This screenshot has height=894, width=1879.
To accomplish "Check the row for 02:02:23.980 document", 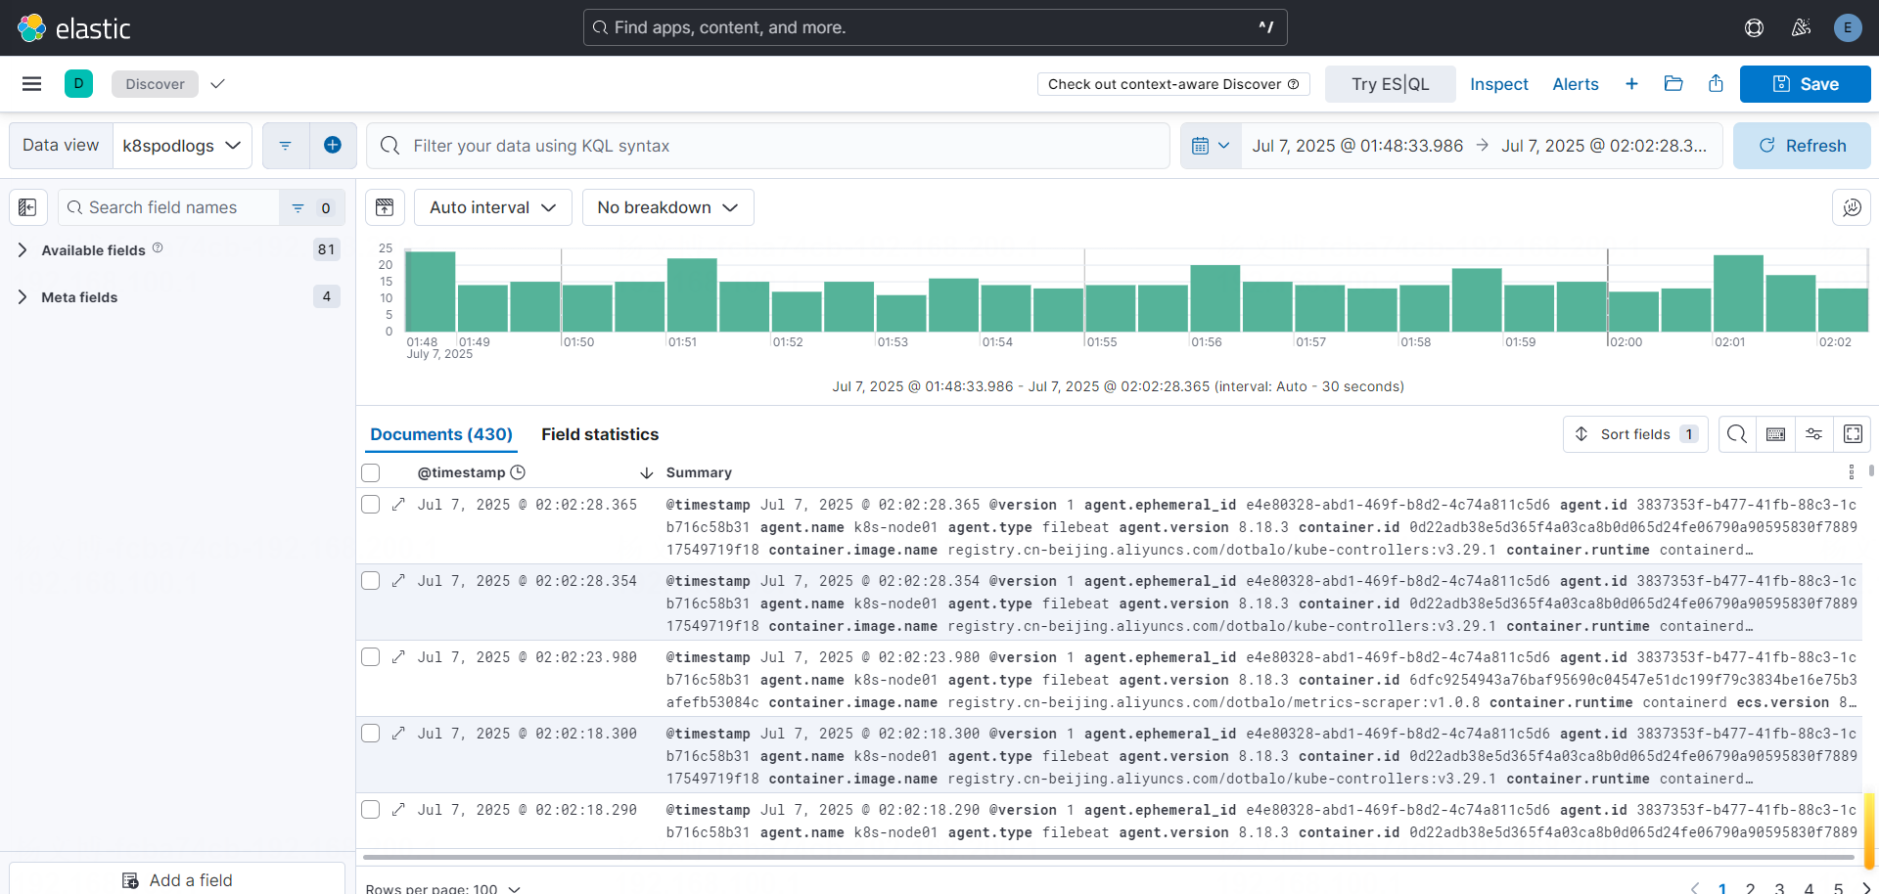I will click(x=371, y=657).
